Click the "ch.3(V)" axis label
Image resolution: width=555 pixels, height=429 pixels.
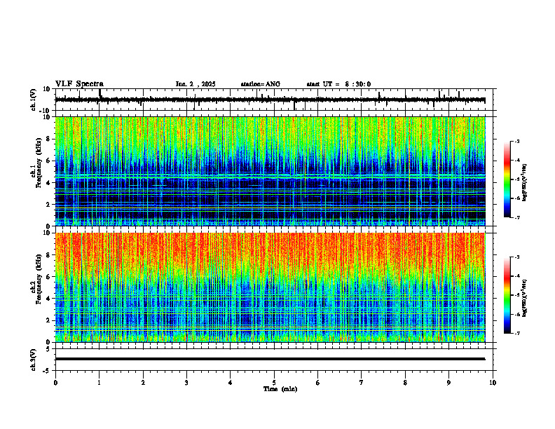[34, 360]
